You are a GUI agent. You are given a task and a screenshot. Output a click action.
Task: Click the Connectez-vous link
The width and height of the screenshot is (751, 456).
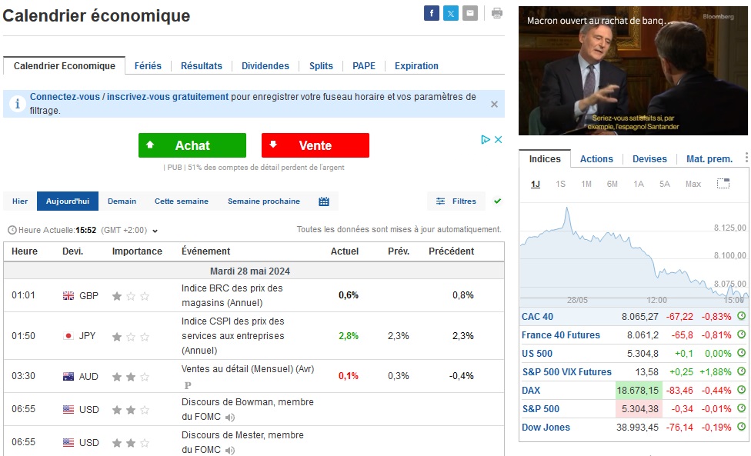65,97
